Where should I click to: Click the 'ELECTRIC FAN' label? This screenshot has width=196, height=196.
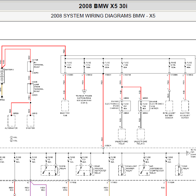pos(65,114)
